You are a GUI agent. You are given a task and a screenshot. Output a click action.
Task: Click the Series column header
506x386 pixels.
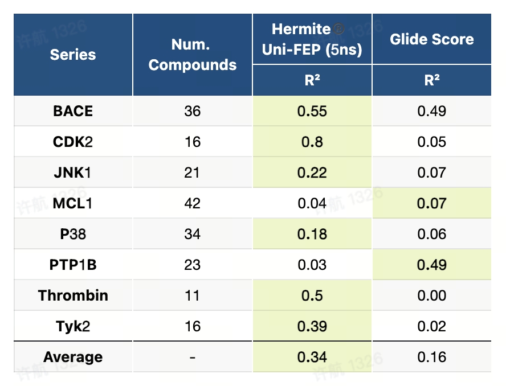point(73,55)
